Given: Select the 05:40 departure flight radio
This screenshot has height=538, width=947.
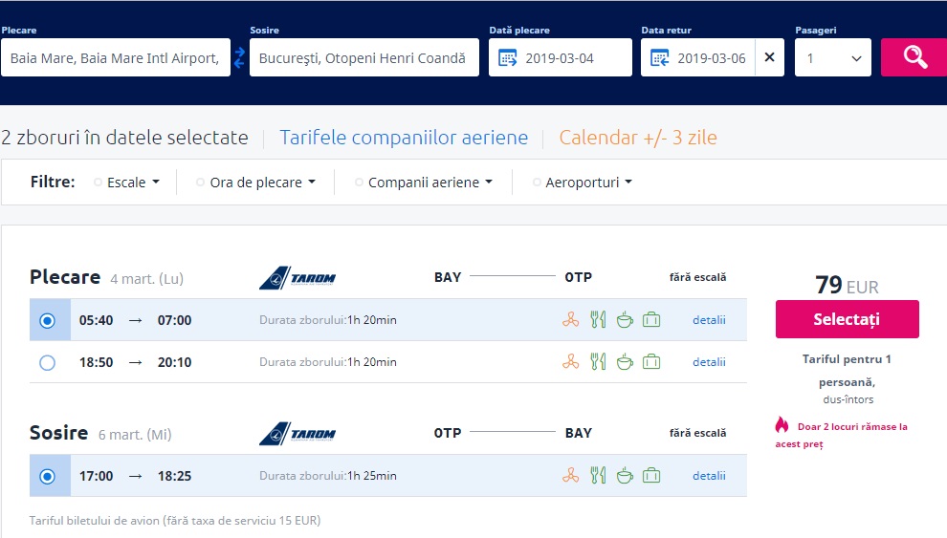Looking at the screenshot, I should (x=48, y=320).
